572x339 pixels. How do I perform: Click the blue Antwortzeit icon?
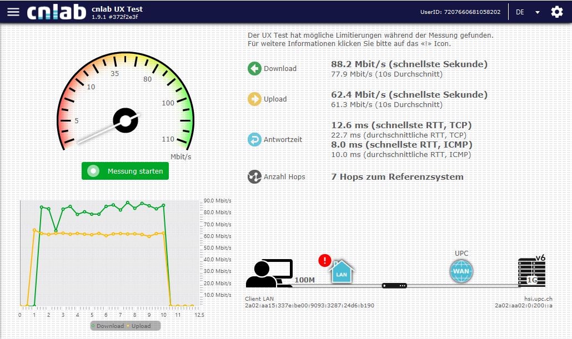pyautogui.click(x=254, y=139)
